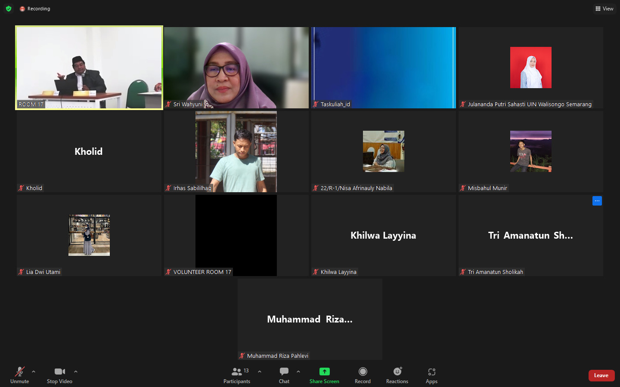Image resolution: width=620 pixels, height=387 pixels.
Task: Open Reactions menu
Action: (397, 375)
